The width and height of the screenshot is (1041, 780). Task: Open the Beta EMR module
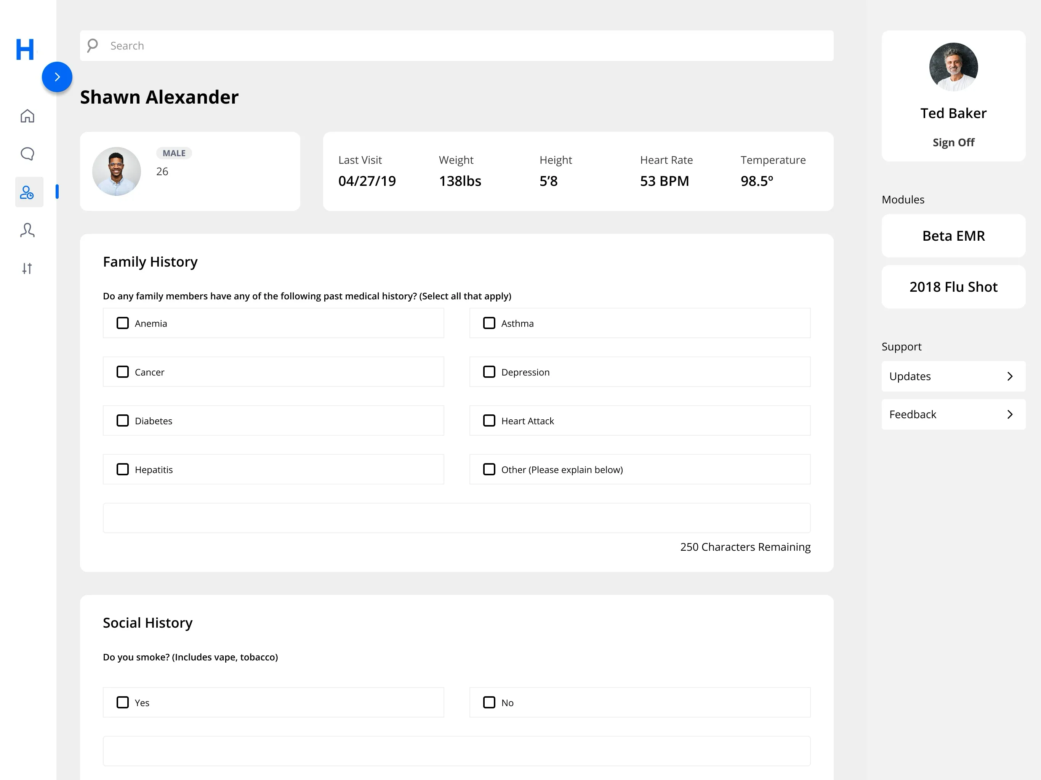[x=953, y=236]
